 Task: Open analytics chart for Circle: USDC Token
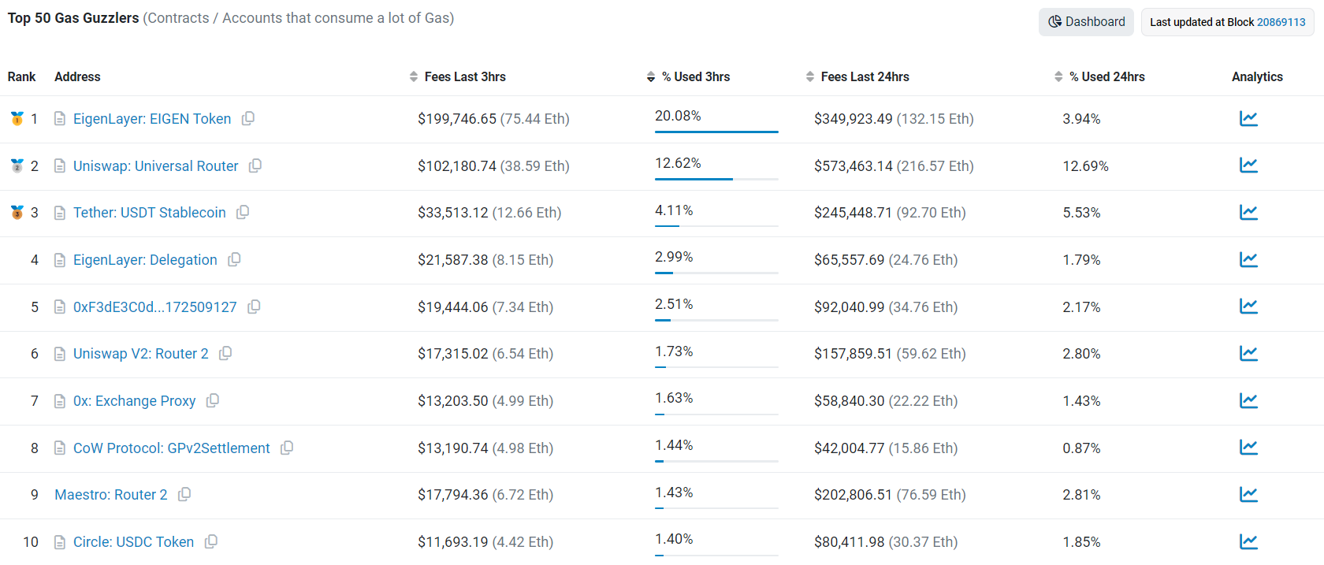[x=1248, y=542]
